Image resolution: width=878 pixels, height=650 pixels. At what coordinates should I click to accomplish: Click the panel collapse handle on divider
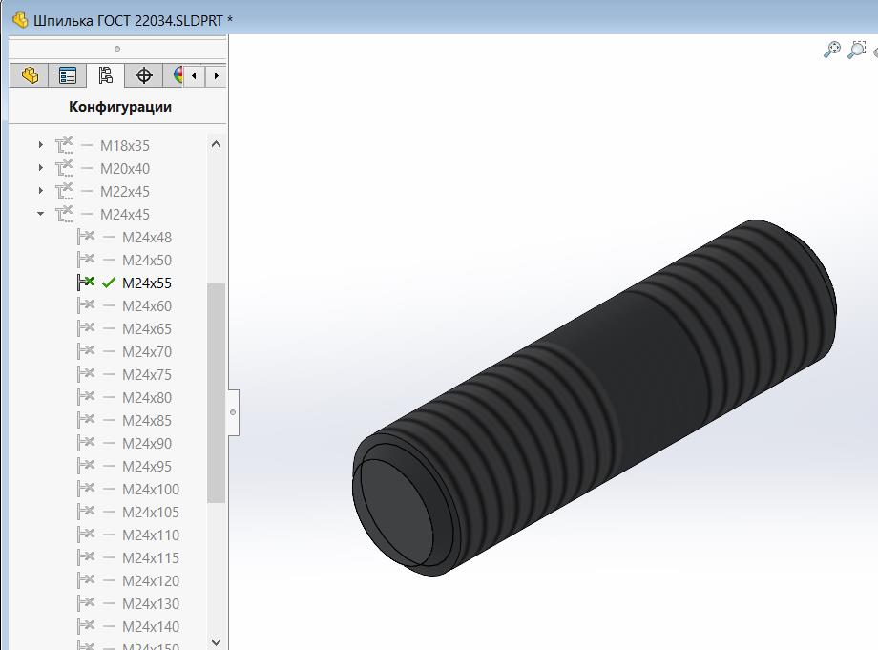[233, 412]
